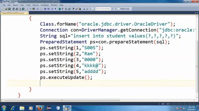The width and height of the screenshot is (199, 111).
Task: Click the "Ram" string value
Action: 88,54
